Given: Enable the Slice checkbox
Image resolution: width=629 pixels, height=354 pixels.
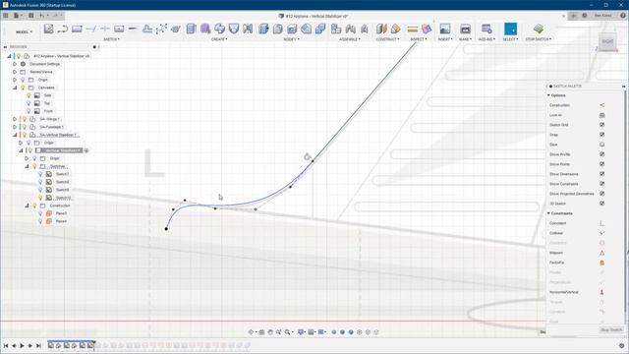Looking at the screenshot, I should coord(601,145).
